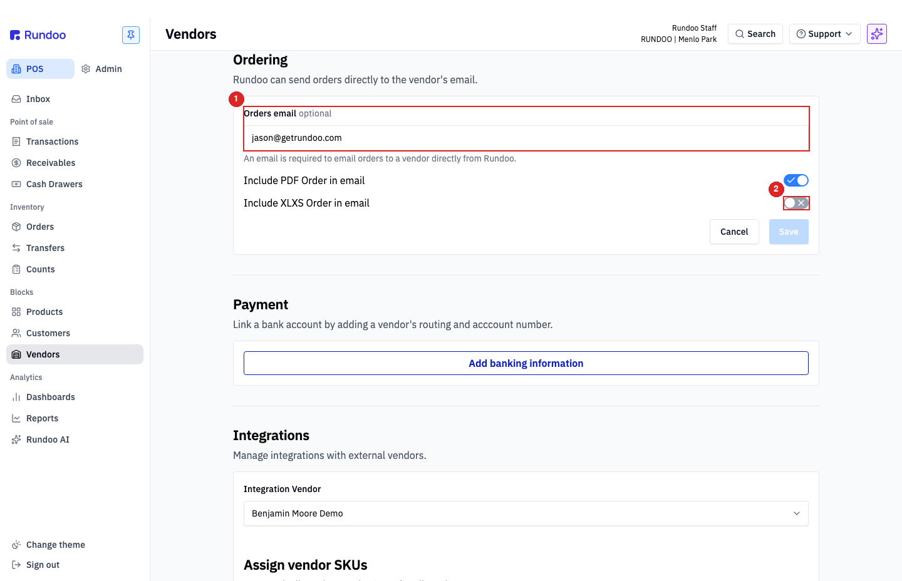This screenshot has height=581, width=902.
Task: Open the Dashboards chart icon
Action: click(16, 397)
